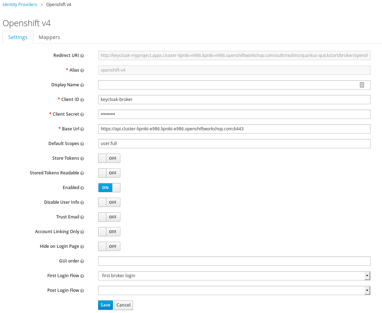Switch to the Mappers tab

[x=49, y=37]
